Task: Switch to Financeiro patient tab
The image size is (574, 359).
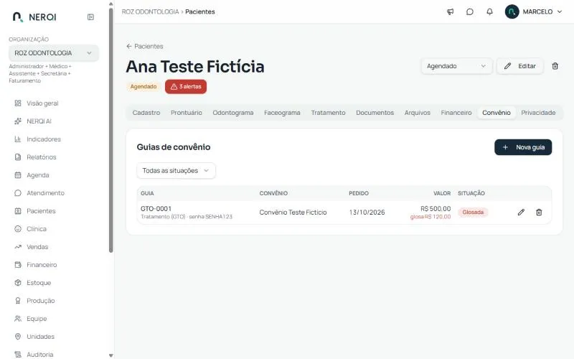Action: click(x=456, y=113)
